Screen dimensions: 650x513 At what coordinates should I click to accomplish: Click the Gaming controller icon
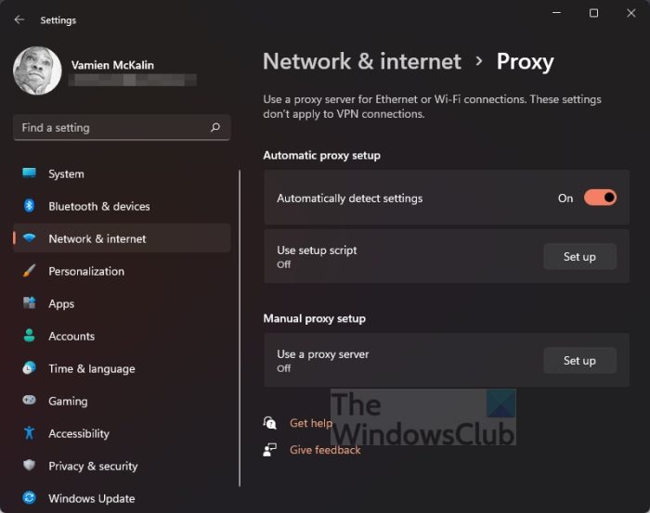coord(30,401)
